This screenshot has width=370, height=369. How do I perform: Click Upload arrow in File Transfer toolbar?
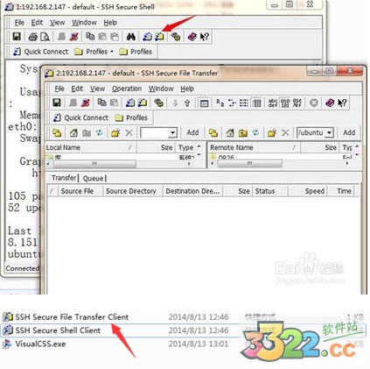point(187,103)
